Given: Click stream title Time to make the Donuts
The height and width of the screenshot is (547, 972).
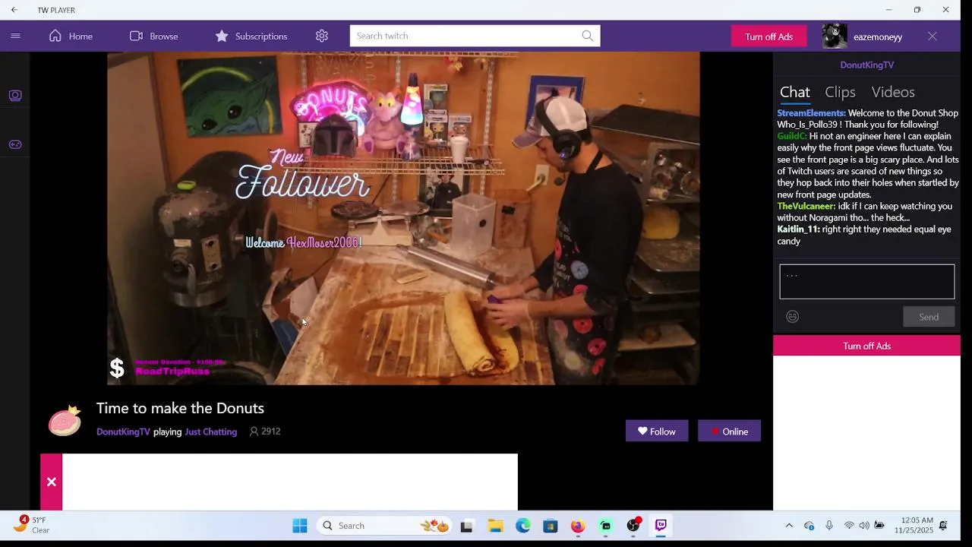Looking at the screenshot, I should point(180,409).
